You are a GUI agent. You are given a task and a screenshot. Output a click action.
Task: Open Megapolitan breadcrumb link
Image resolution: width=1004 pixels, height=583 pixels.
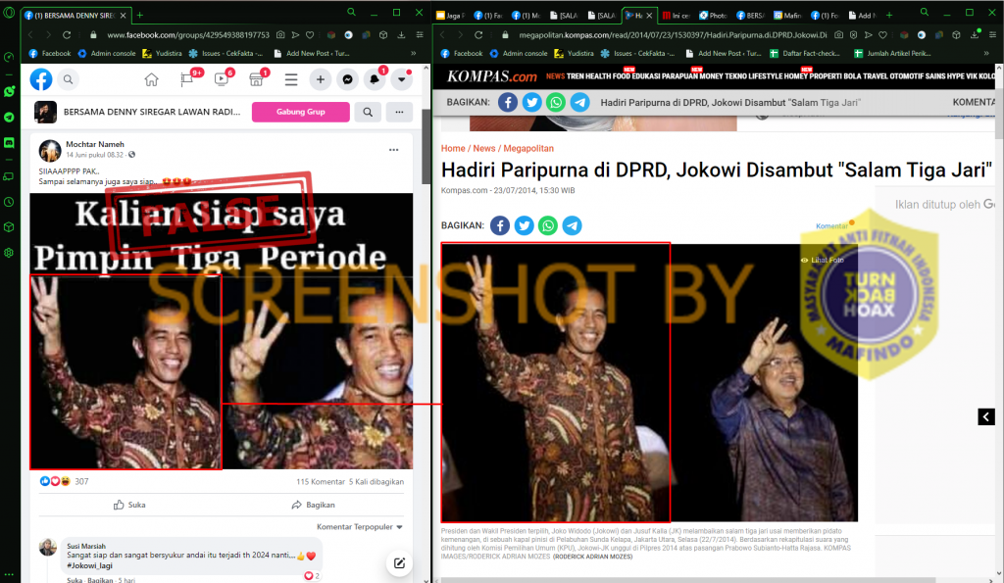528,149
